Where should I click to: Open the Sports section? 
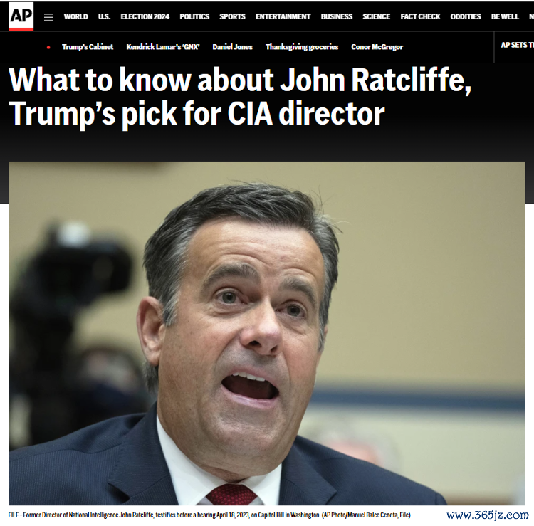(232, 16)
